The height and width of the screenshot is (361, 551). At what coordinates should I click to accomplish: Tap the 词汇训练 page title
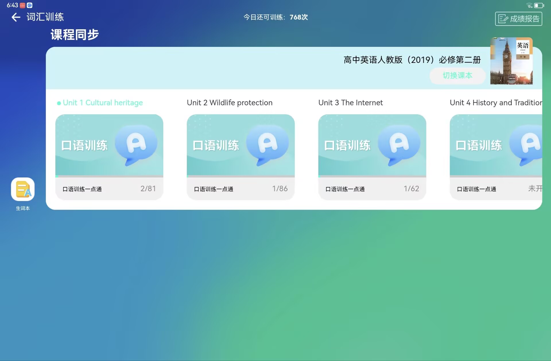tap(45, 17)
